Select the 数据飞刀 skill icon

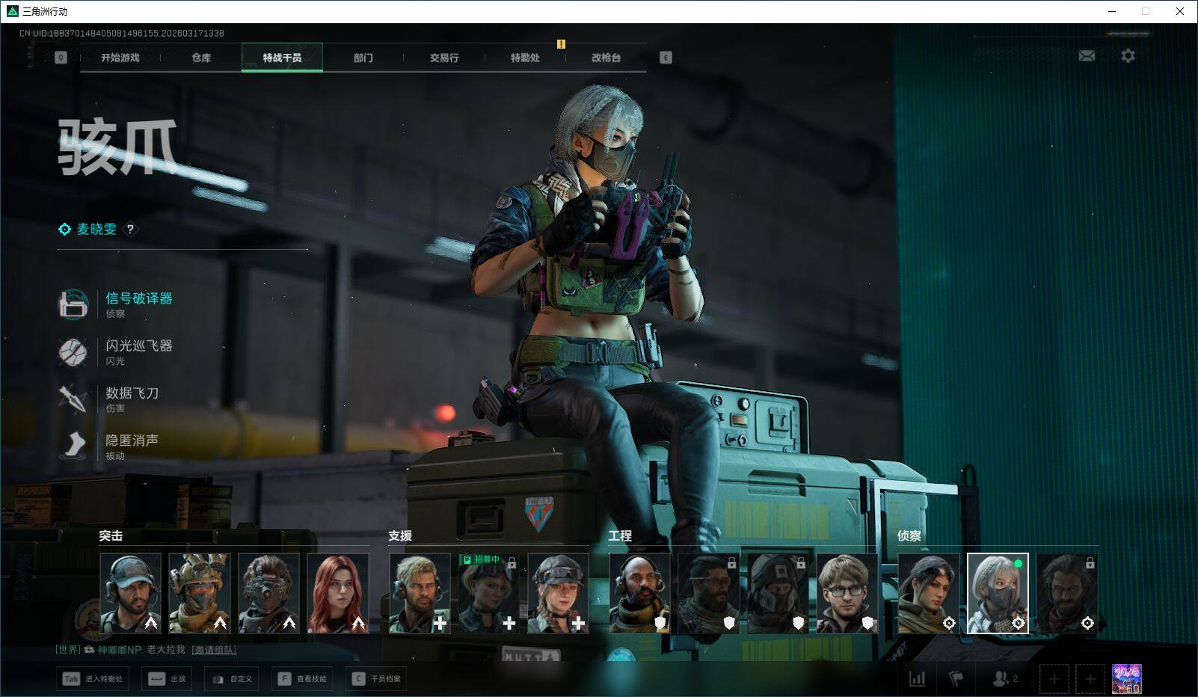pos(73,399)
